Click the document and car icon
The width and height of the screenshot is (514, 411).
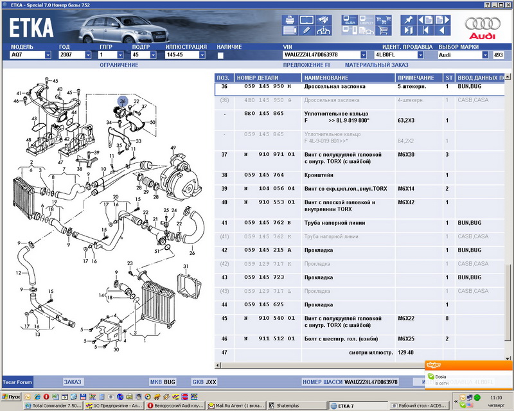click(x=366, y=30)
